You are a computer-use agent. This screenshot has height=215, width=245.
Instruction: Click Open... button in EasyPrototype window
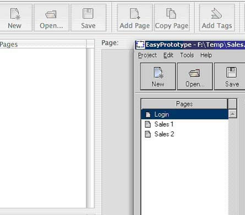(x=195, y=76)
